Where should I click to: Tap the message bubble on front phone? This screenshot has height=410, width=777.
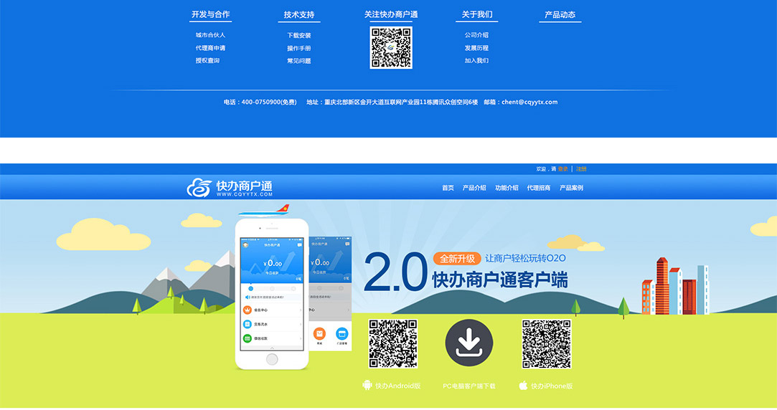click(x=298, y=245)
